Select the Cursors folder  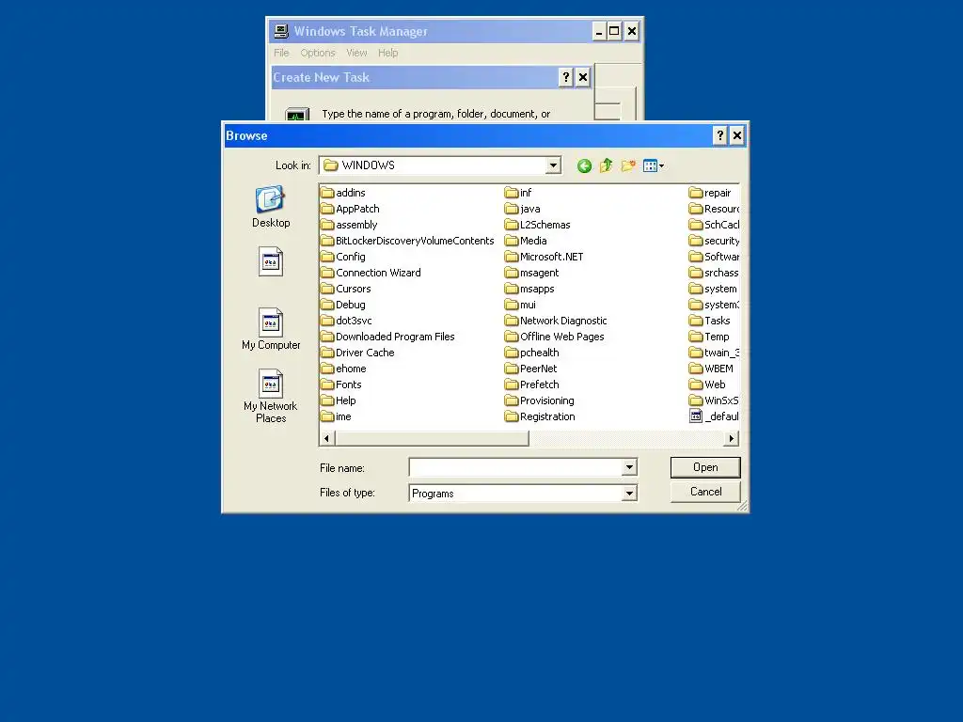tap(346, 289)
